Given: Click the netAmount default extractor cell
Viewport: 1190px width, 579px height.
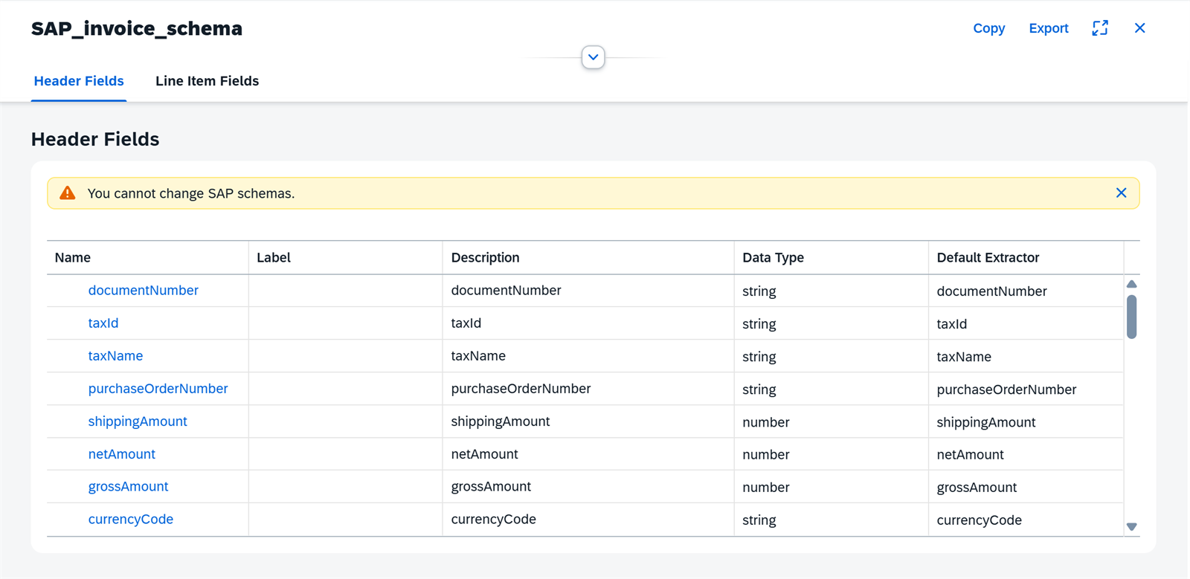Looking at the screenshot, I should click(x=1026, y=454).
